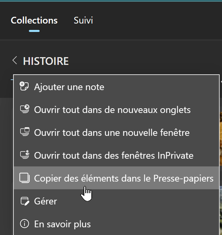Screen dimensions: 222x235
Task: Click the 'En savoir plus' text
Action: point(62,224)
